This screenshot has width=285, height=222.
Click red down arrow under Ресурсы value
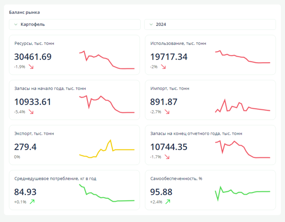click(31, 67)
